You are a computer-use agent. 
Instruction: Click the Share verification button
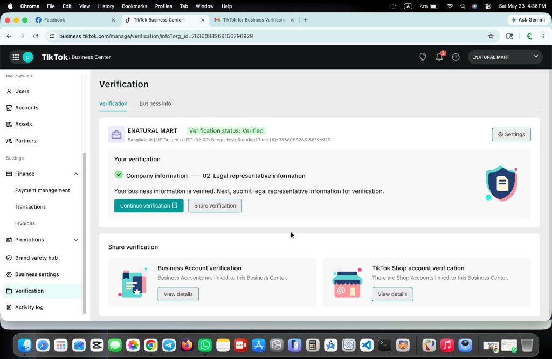(x=215, y=206)
